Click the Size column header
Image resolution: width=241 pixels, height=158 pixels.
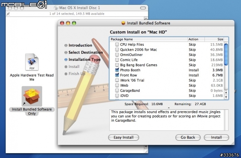[x=214, y=39]
